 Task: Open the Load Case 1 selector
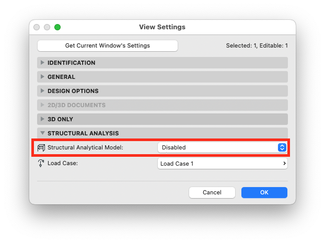[223, 164]
